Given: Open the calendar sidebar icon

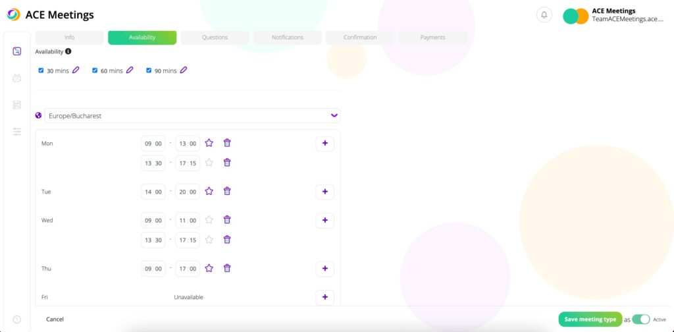Looking at the screenshot, I should [x=16, y=78].
